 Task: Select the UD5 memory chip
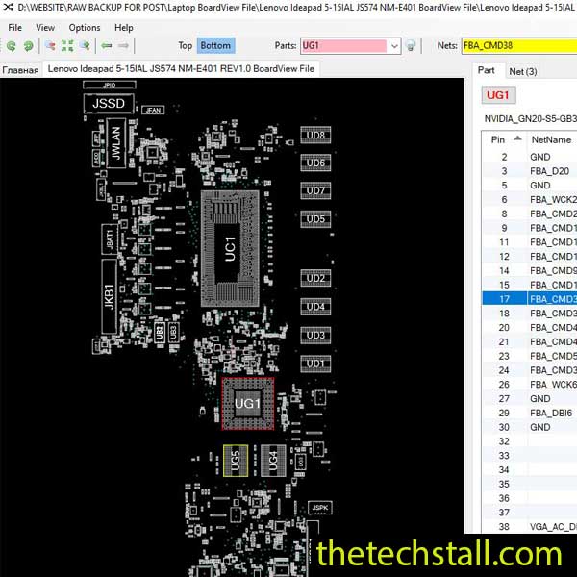click(315, 219)
